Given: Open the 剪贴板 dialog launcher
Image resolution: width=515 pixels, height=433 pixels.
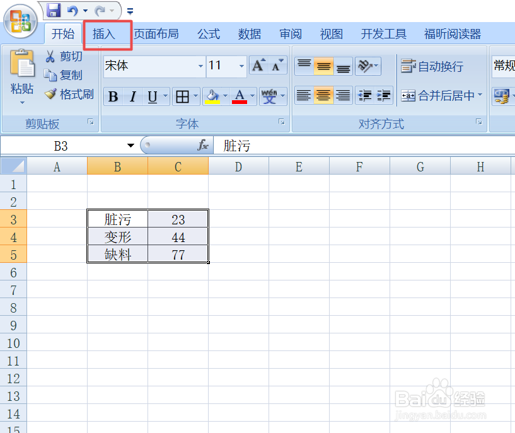Looking at the screenshot, I should 91,122.
